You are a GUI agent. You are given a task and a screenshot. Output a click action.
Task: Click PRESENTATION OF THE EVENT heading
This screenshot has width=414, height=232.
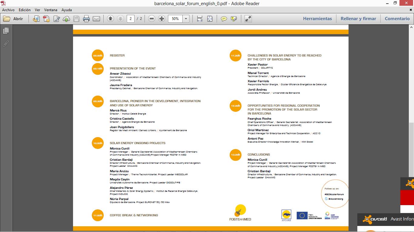tap(133, 69)
